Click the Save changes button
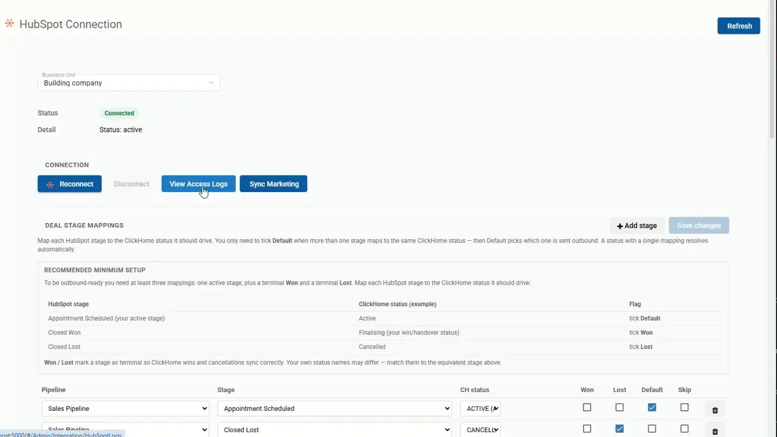This screenshot has width=777, height=437. 699,226
